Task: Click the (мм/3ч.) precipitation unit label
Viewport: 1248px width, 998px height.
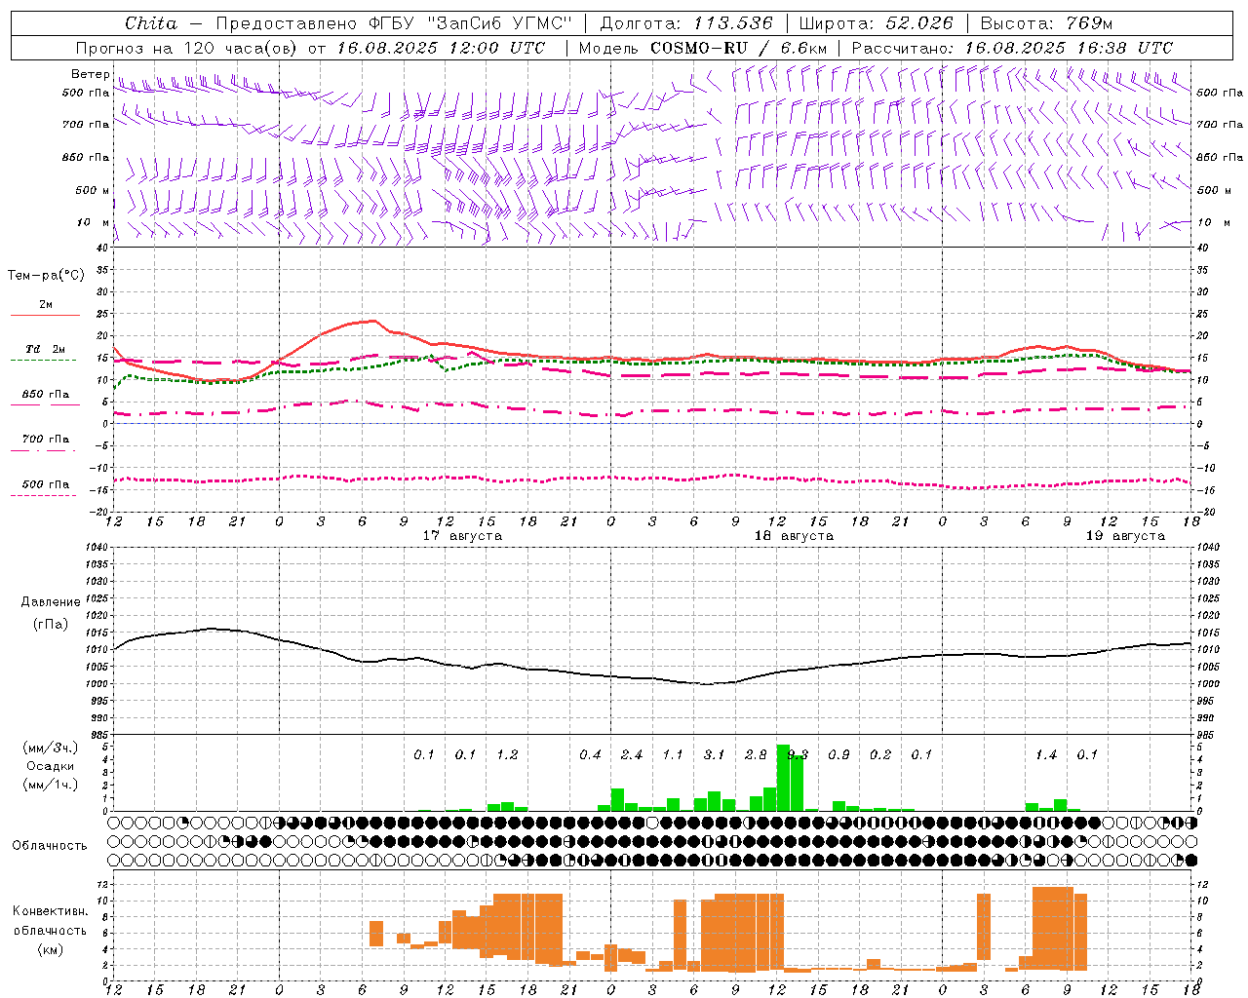Action: 51,748
